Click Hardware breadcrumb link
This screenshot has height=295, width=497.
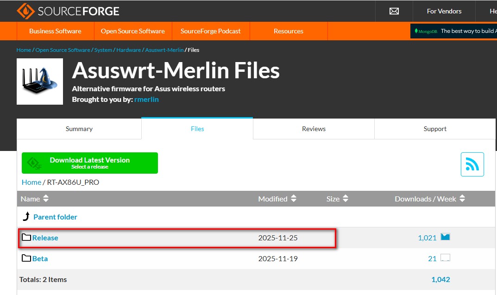pos(128,50)
